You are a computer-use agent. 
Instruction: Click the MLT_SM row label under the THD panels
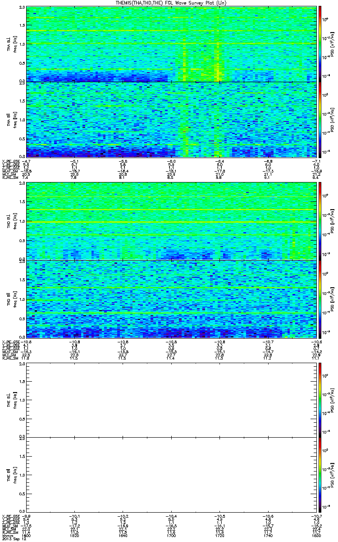[9, 355]
